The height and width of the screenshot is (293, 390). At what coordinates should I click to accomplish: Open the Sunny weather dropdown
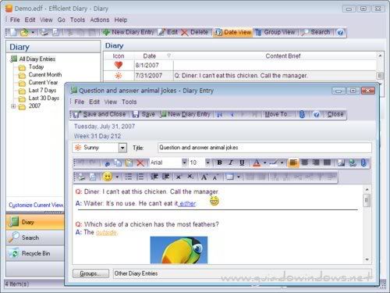click(x=122, y=148)
